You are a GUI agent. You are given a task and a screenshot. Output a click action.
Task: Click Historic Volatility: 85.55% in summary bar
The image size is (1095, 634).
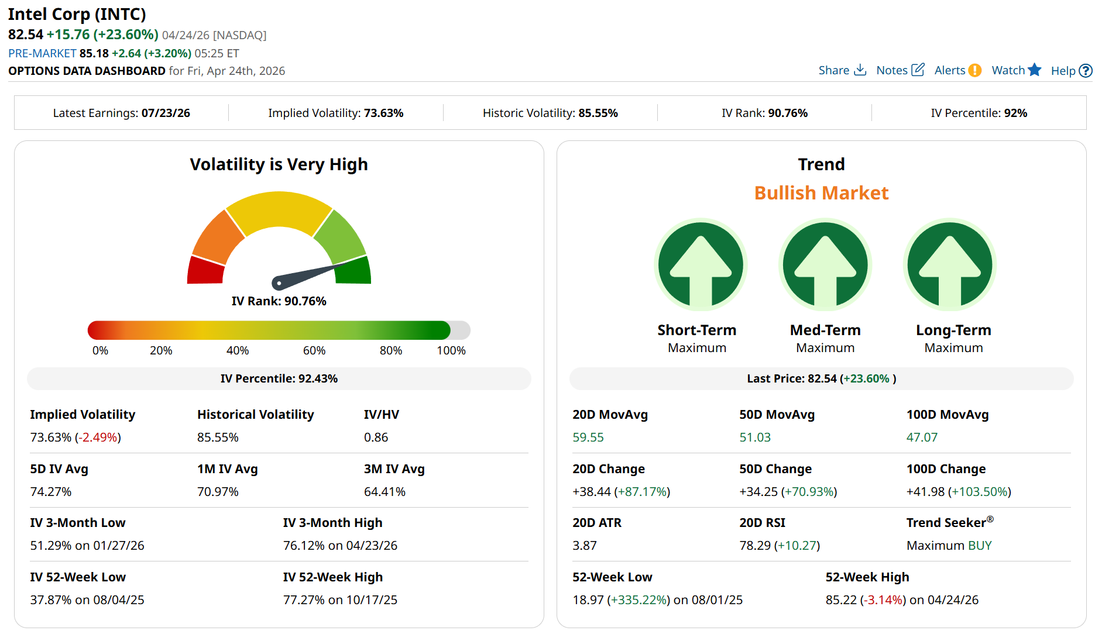550,113
